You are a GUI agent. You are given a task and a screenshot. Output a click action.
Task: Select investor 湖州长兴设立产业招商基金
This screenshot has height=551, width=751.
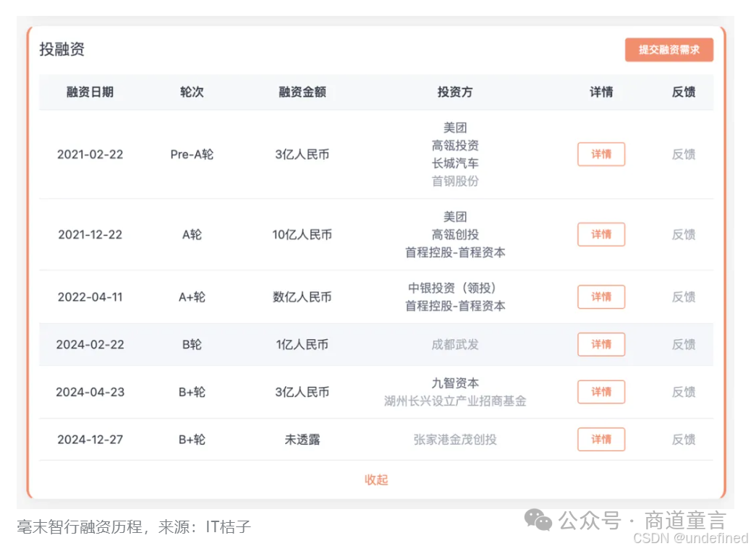[x=455, y=401]
